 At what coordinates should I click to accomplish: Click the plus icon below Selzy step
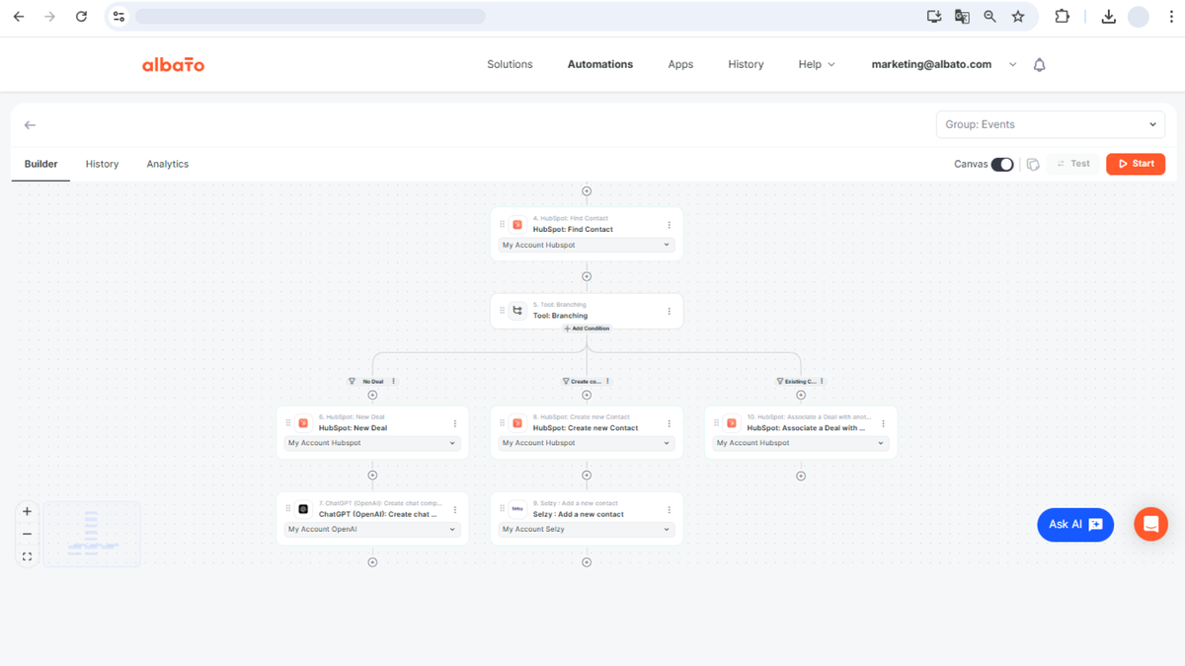click(587, 561)
